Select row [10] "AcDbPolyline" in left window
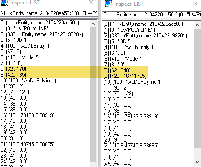This screenshot has width=201, height=167. (x=28, y=81)
